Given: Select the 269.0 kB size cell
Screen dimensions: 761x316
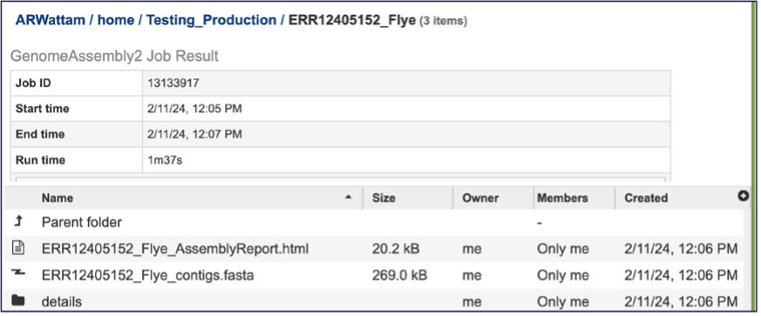Looking at the screenshot, I should pyautogui.click(x=399, y=275).
